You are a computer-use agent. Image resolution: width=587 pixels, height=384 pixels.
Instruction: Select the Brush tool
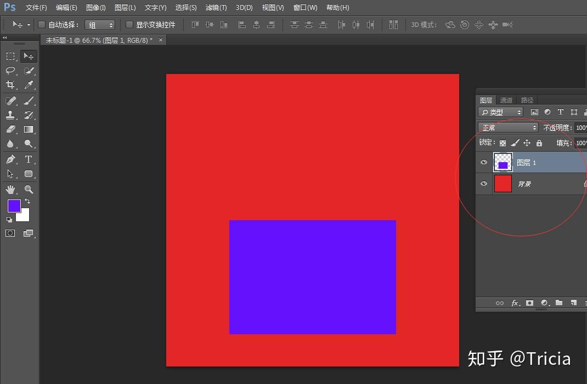click(x=29, y=100)
